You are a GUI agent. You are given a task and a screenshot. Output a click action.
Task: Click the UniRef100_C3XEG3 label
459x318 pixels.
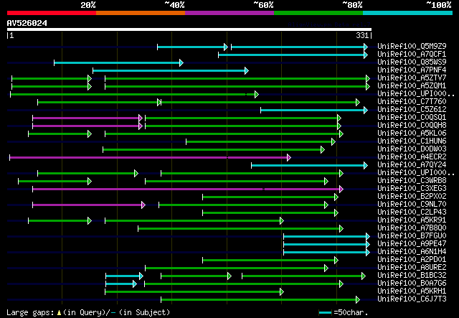(x=412, y=189)
